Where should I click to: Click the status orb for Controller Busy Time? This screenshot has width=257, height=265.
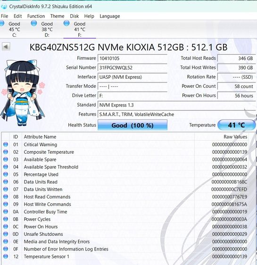pyautogui.click(x=6, y=211)
